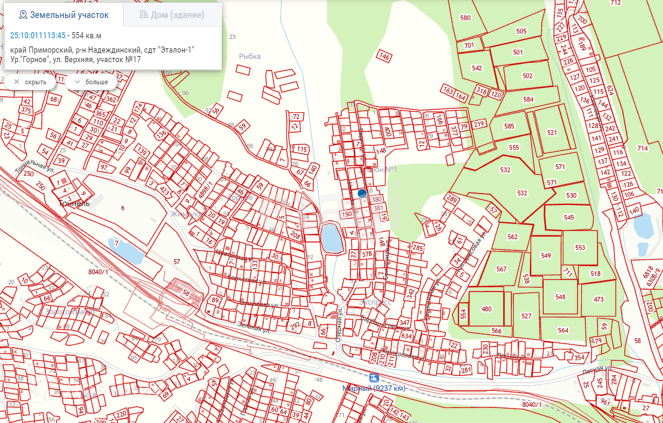
Task: Select parcel 701 on the map
Action: pos(469,45)
